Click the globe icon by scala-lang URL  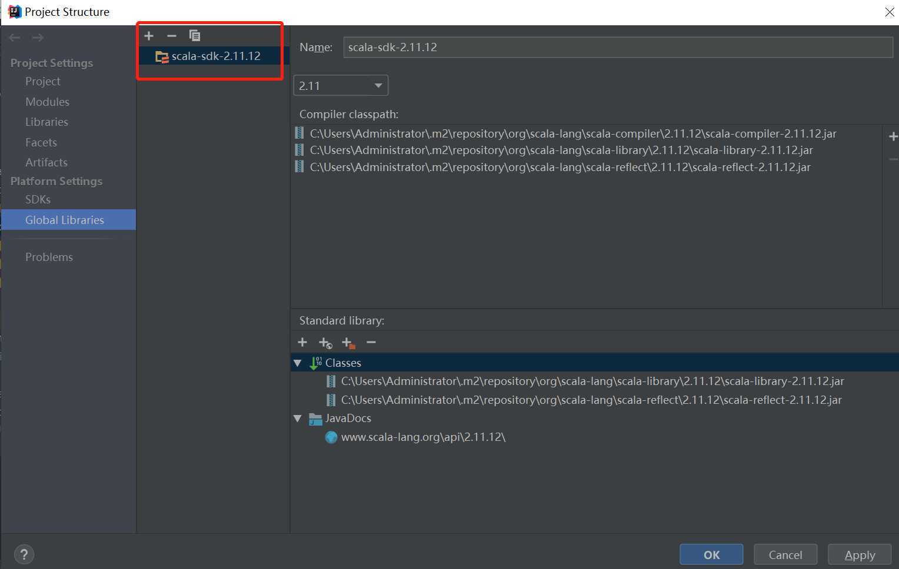[x=331, y=437]
